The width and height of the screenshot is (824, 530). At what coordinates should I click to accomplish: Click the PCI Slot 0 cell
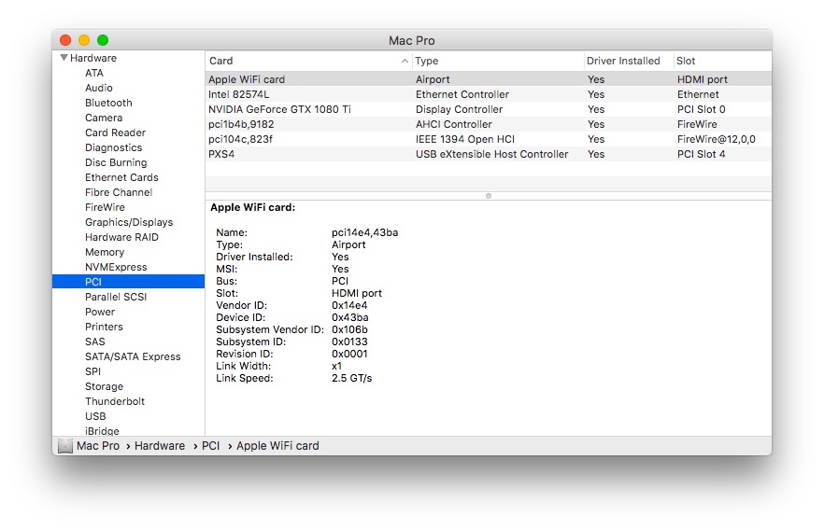click(x=701, y=109)
